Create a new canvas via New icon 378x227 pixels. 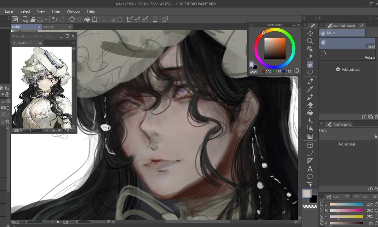pyautogui.click(x=26, y=19)
